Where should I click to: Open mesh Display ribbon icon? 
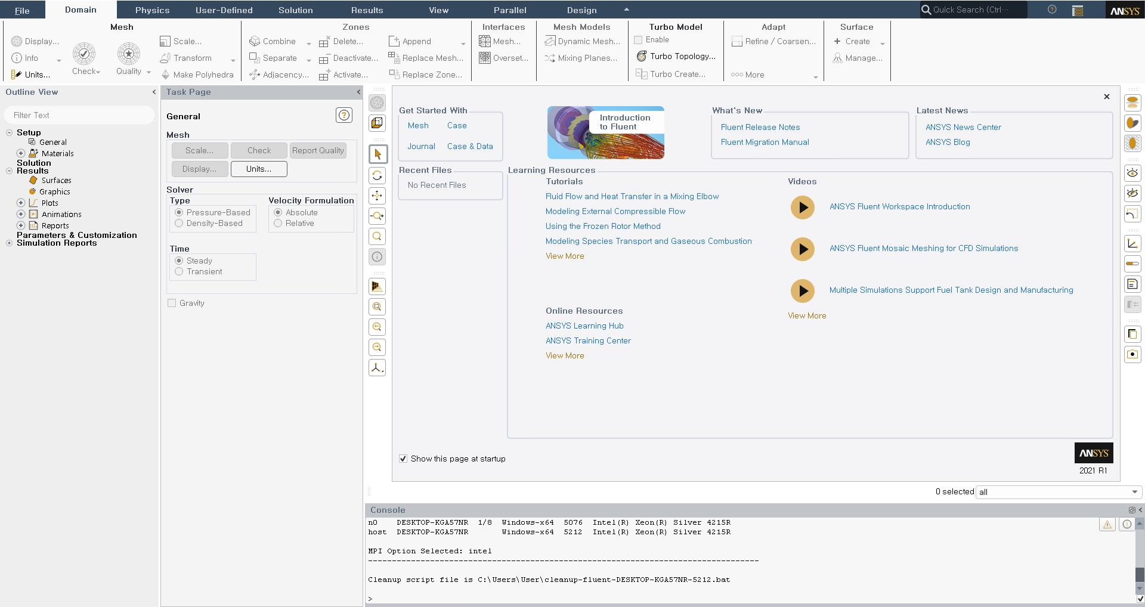click(x=17, y=41)
